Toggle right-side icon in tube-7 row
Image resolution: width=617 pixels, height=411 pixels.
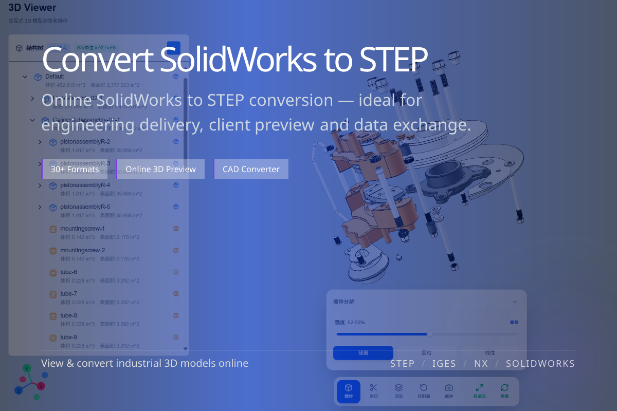pos(176,294)
